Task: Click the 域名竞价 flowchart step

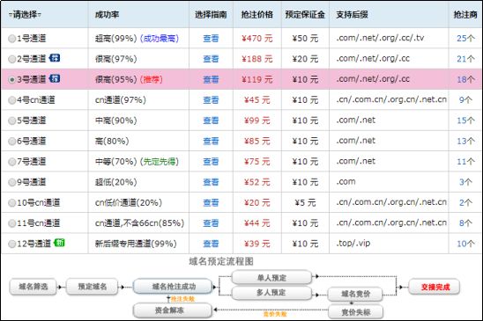Action: coord(355,294)
